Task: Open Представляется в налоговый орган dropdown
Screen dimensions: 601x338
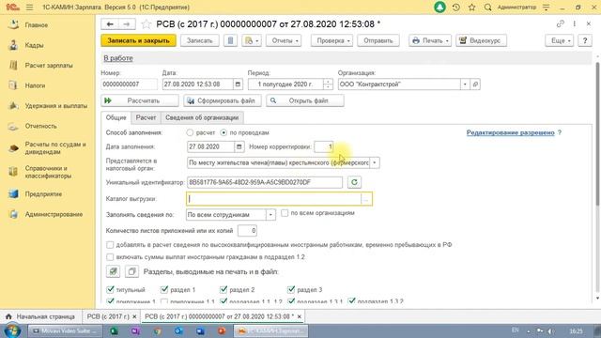Action: (375, 162)
